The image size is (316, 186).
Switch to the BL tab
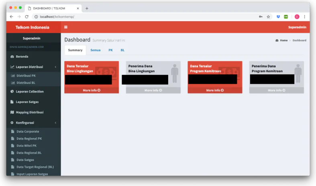pyautogui.click(x=122, y=50)
